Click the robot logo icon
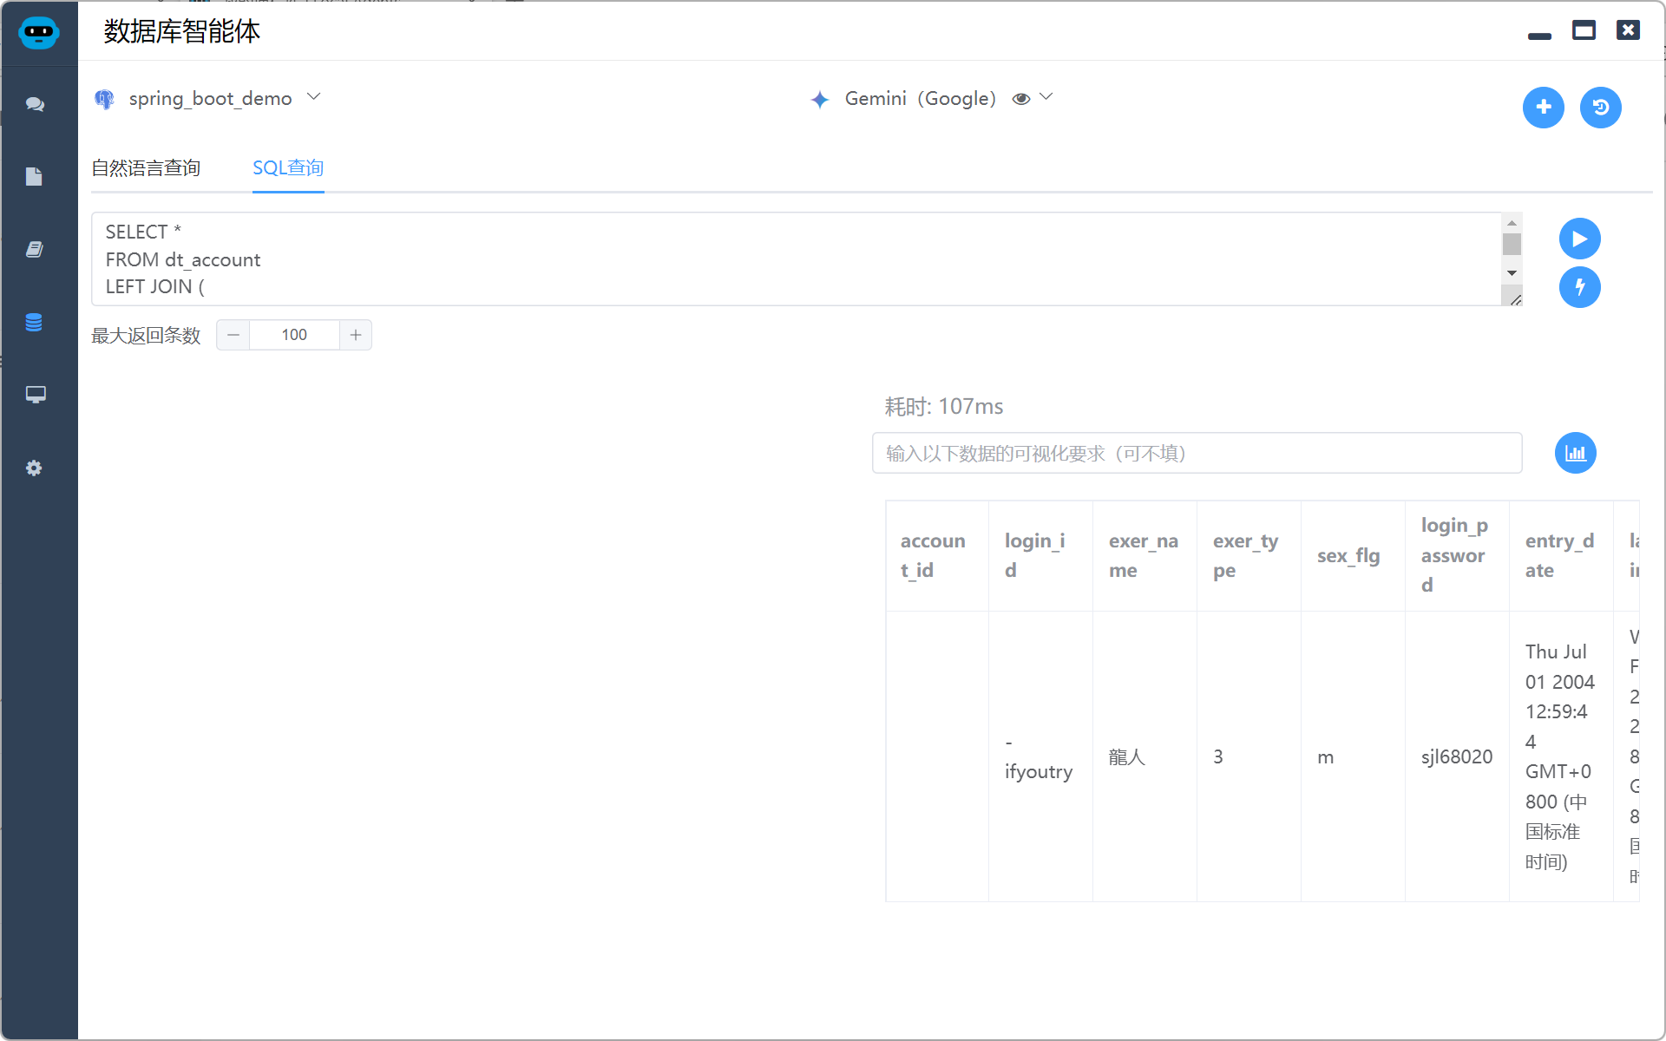Screen dimensions: 1666x1041 click(x=38, y=32)
